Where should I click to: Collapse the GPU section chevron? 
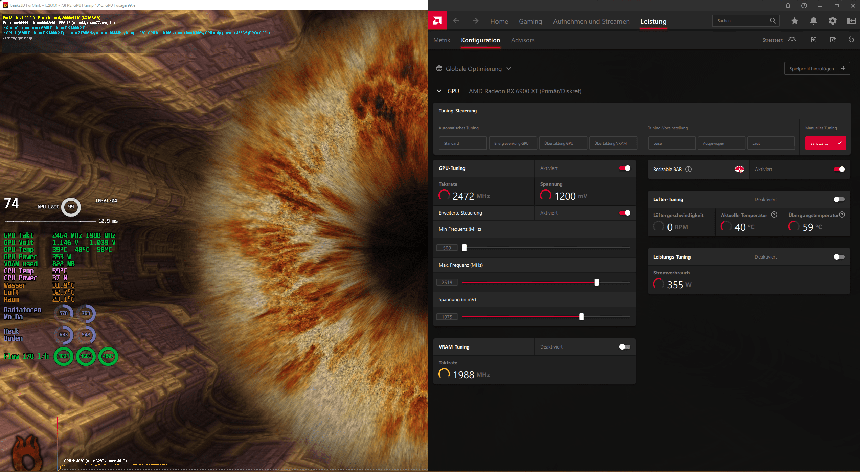pyautogui.click(x=439, y=91)
